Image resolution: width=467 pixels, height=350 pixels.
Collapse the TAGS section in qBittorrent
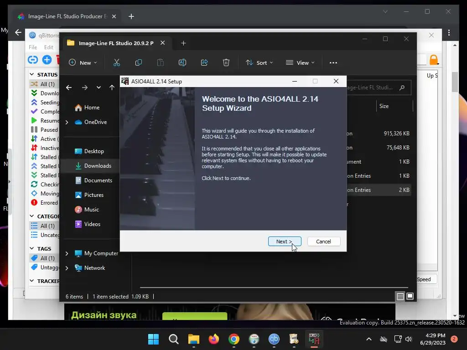32,248
